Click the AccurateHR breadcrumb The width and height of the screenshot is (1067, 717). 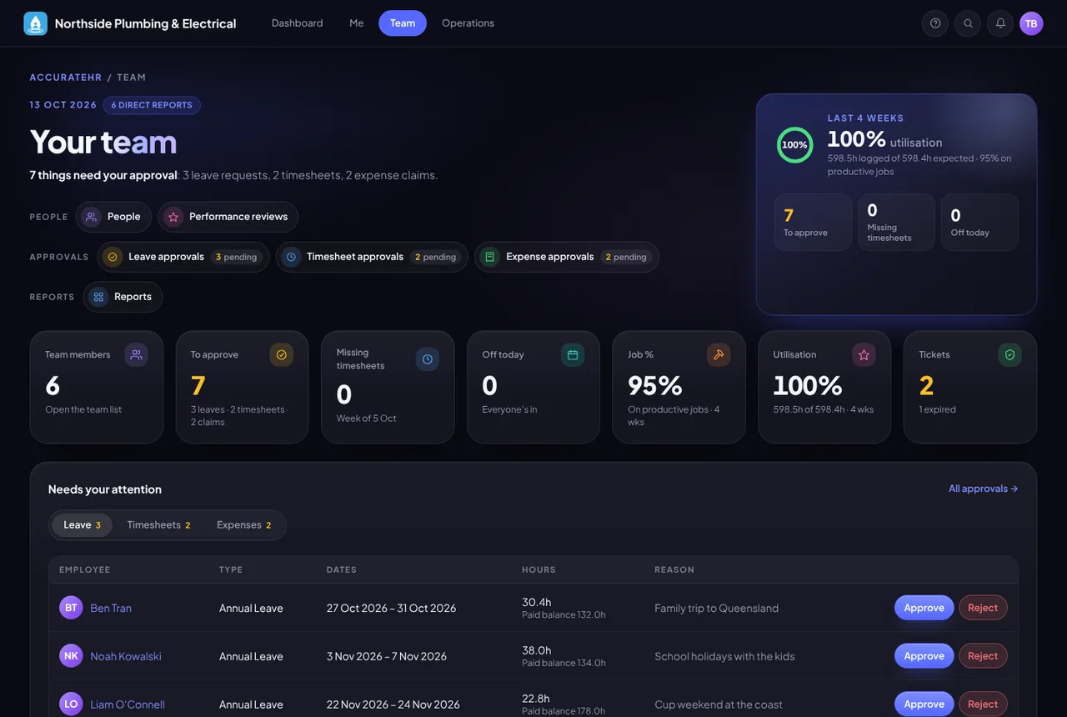pos(66,78)
